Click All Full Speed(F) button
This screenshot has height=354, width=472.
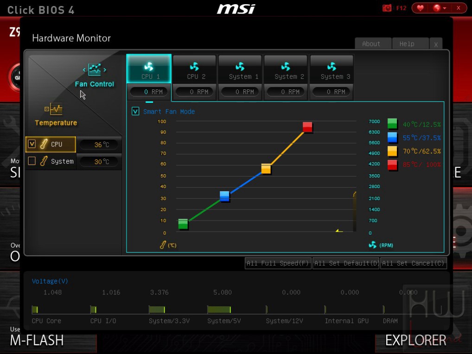278,263
